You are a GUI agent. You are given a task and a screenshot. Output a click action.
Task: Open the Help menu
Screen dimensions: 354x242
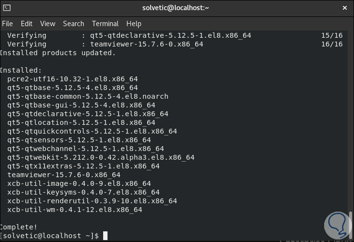[134, 23]
